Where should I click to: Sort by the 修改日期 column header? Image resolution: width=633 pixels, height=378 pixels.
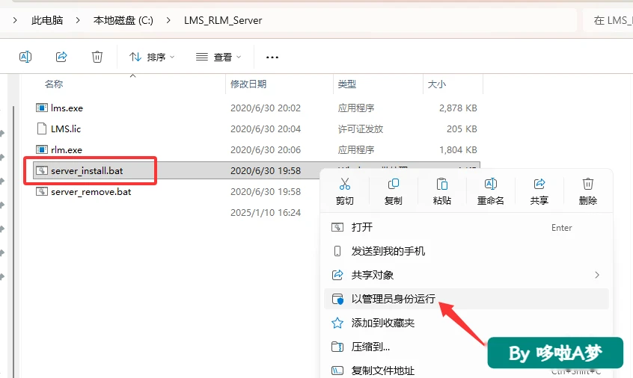(248, 84)
